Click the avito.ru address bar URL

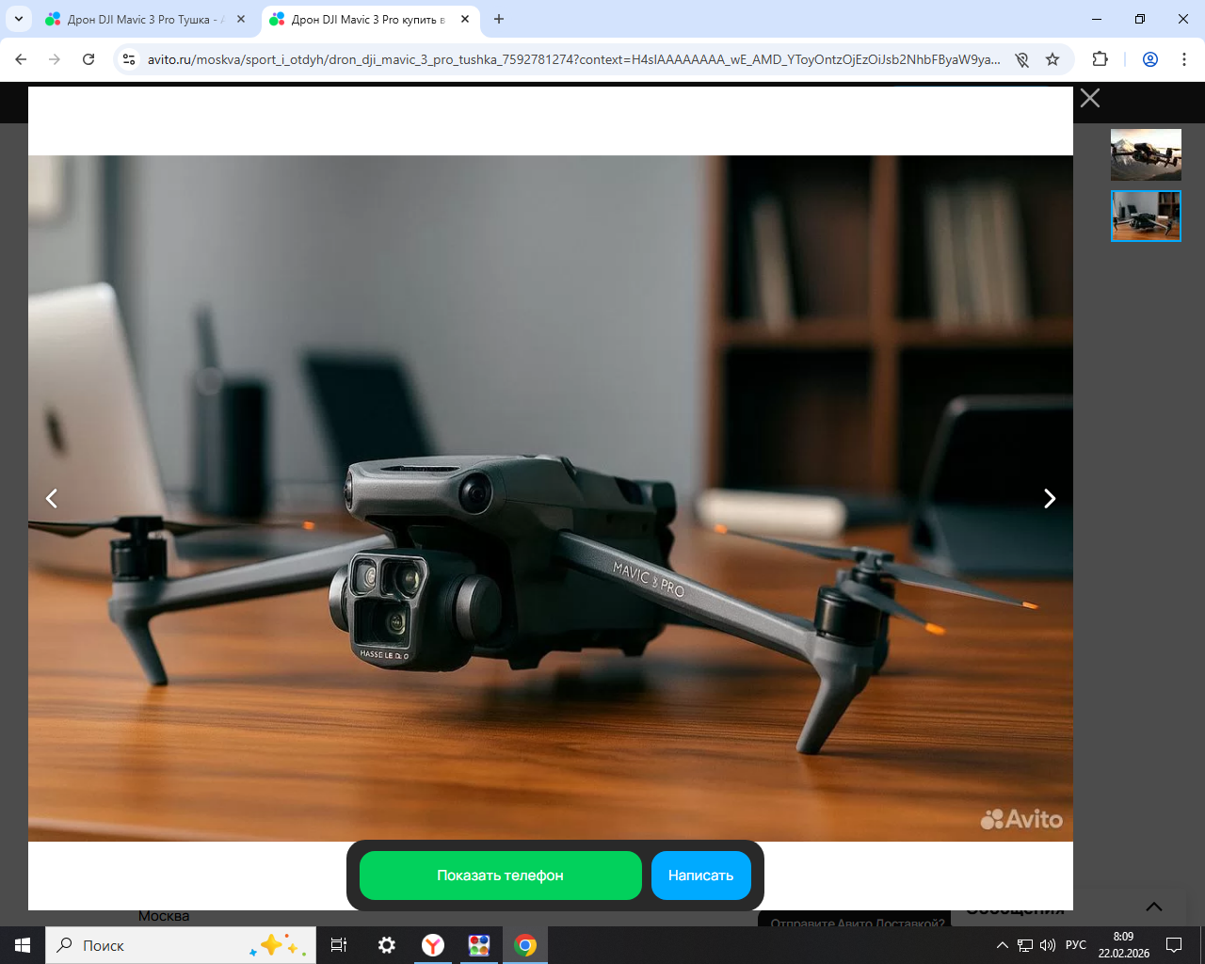pyautogui.click(x=574, y=59)
